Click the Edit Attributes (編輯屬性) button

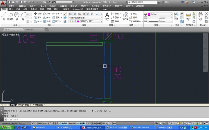click(x=135, y=21)
